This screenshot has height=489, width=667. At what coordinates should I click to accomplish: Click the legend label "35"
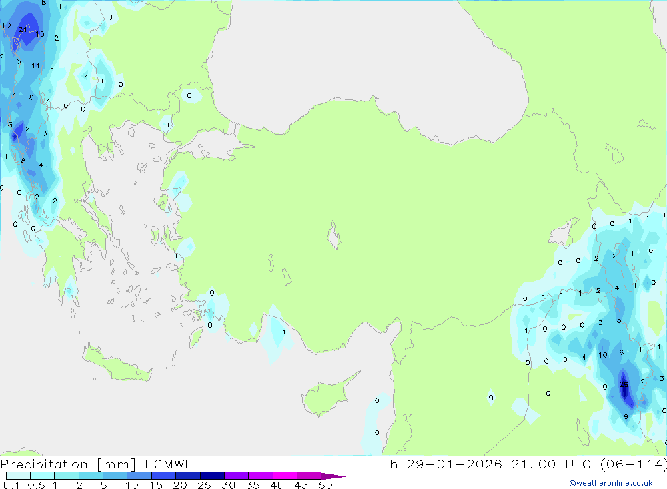pyautogui.click(x=253, y=485)
